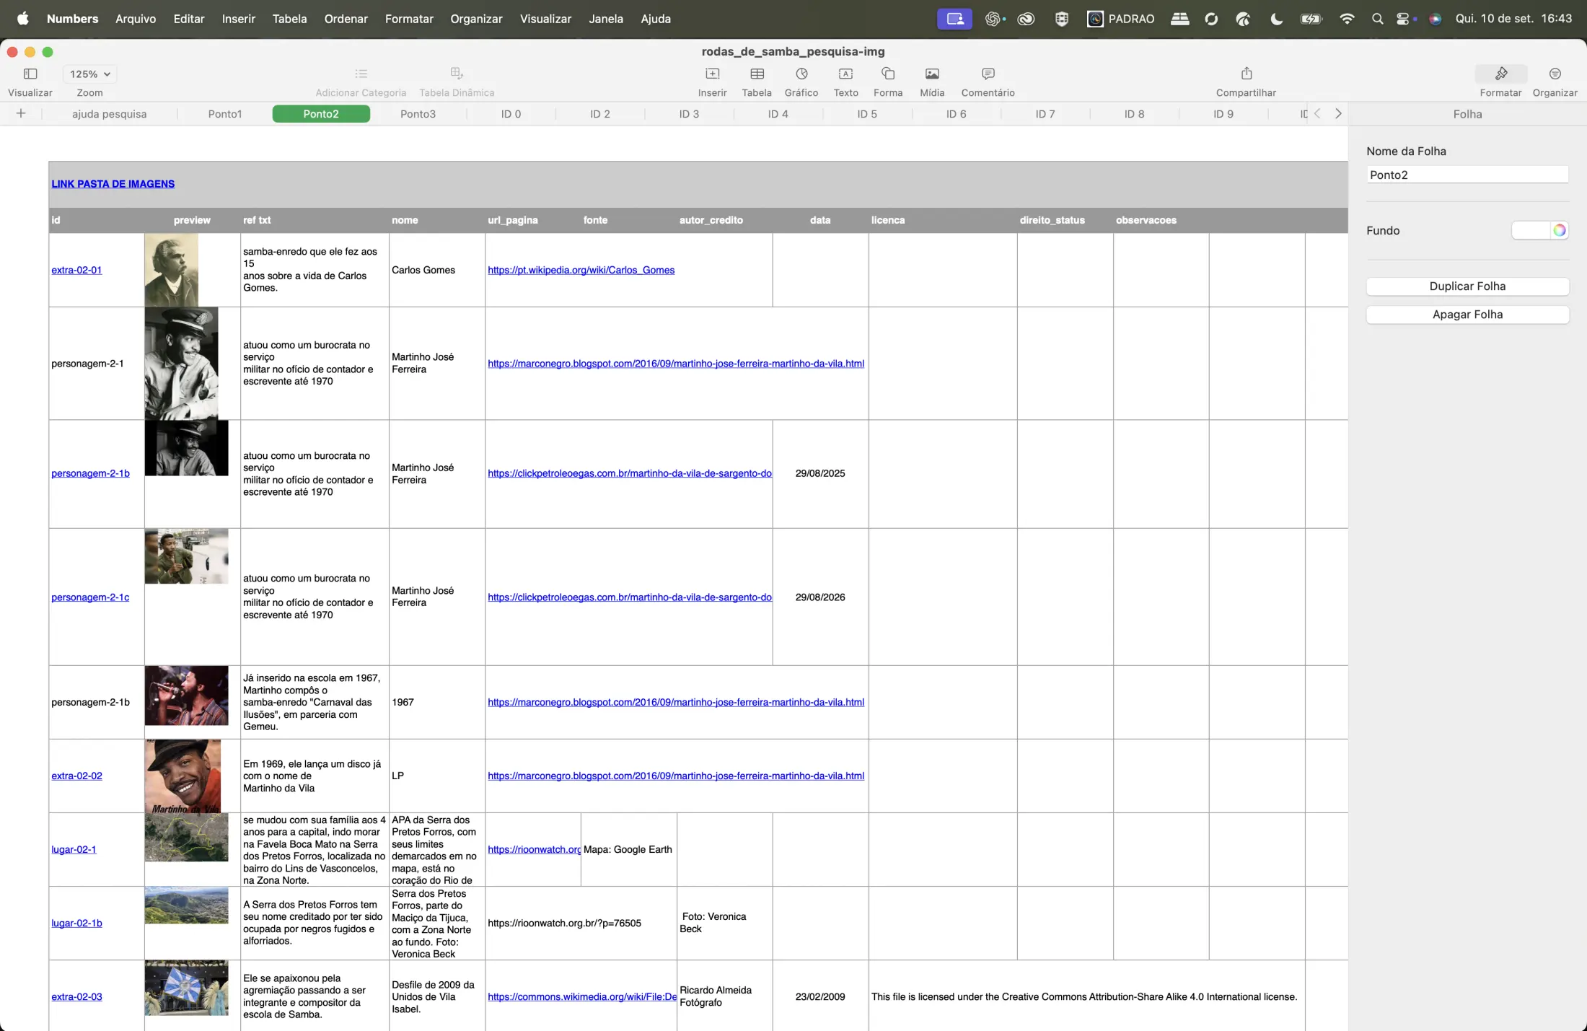This screenshot has height=1031, width=1587.
Task: Select the Carlos Gomes portrait thumbnail
Action: pyautogui.click(x=172, y=270)
